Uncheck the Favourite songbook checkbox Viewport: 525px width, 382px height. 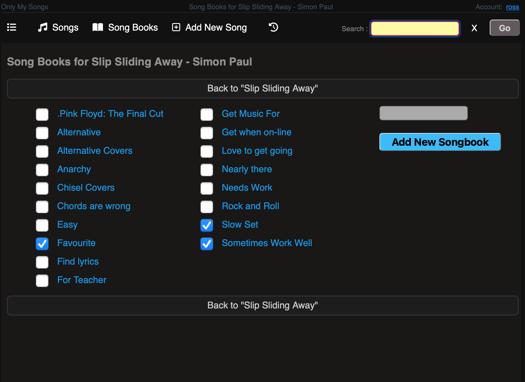click(42, 244)
